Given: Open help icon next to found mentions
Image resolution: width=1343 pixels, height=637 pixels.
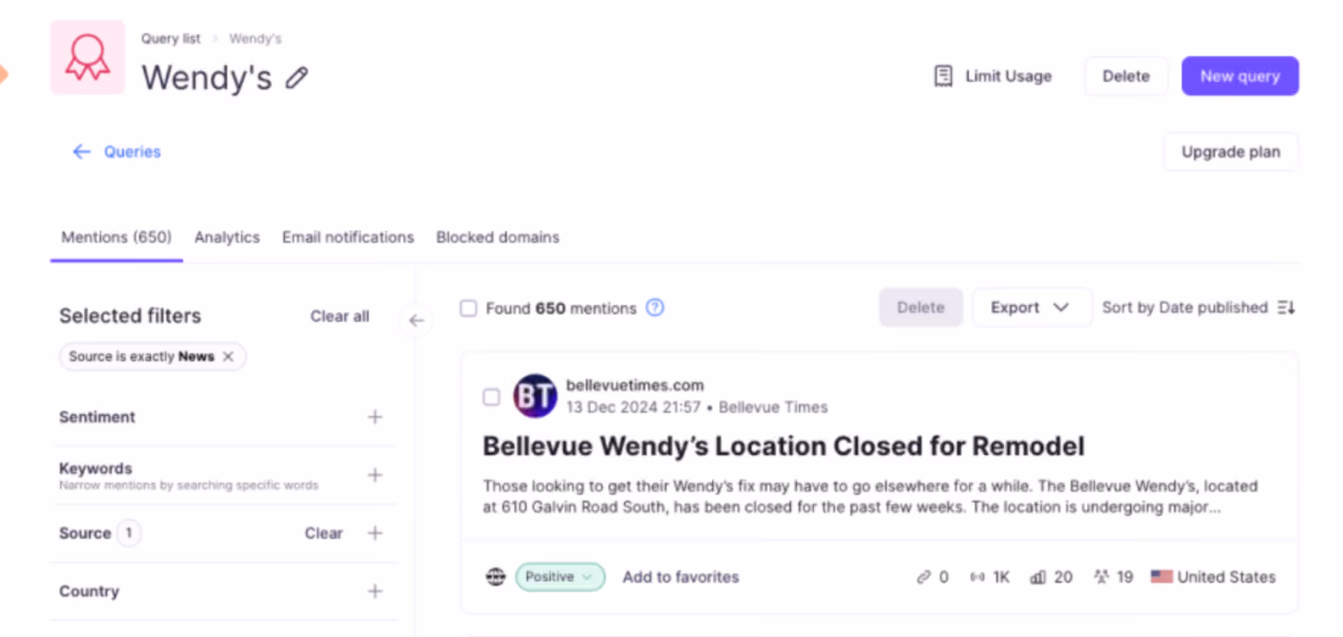Looking at the screenshot, I should click(655, 307).
